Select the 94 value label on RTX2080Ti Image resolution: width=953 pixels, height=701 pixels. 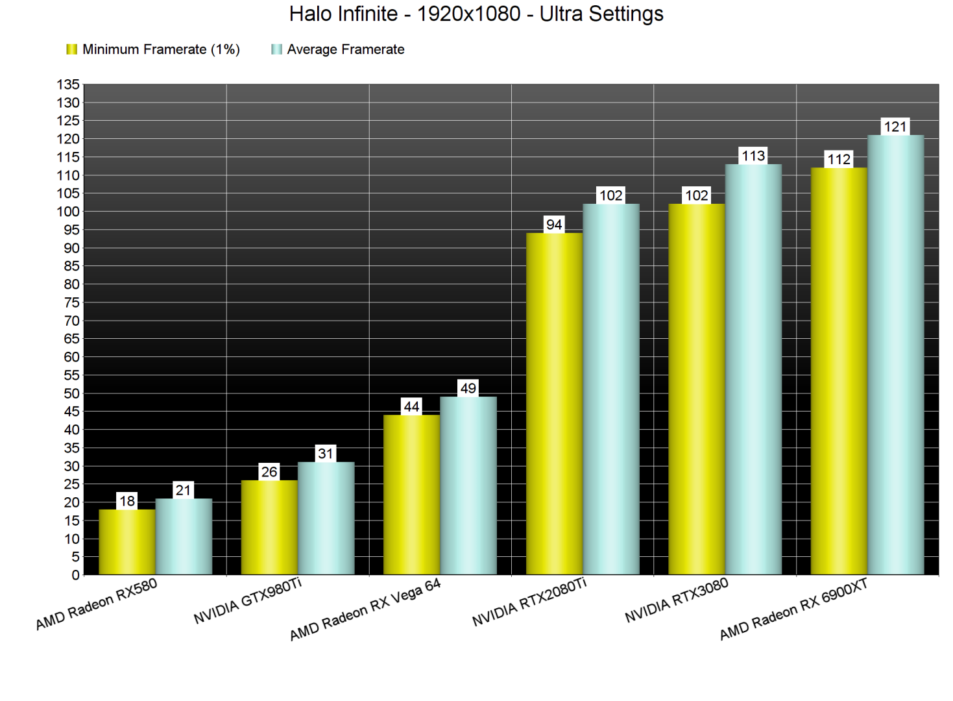click(553, 225)
